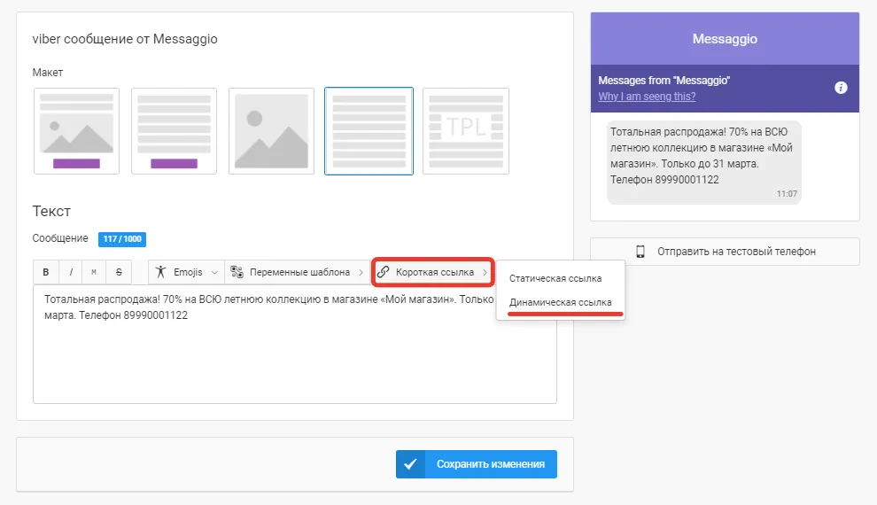Click the Emojis person icon
Screen dimensions: 877x505
pyautogui.click(x=160, y=272)
